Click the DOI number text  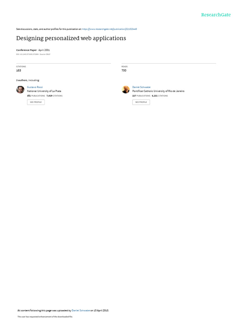click(27, 54)
